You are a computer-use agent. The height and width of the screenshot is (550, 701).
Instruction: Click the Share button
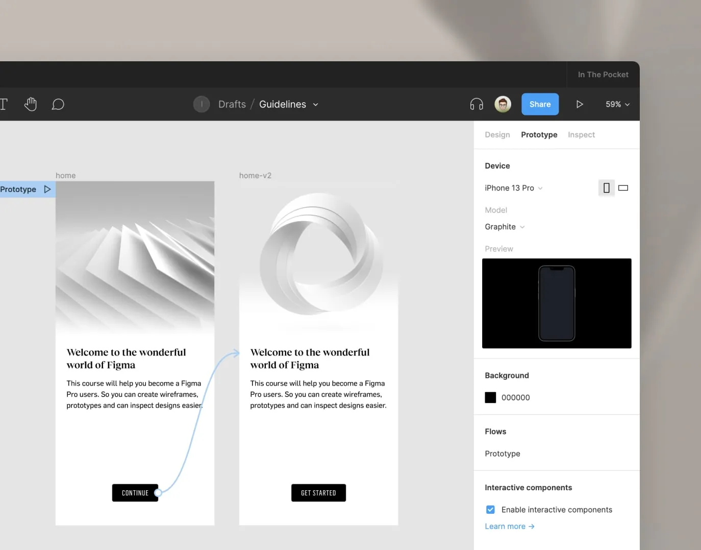point(540,104)
